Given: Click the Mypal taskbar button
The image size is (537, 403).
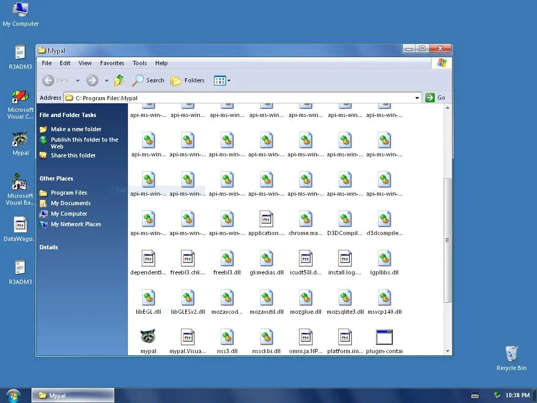Looking at the screenshot, I should pyautogui.click(x=72, y=396).
